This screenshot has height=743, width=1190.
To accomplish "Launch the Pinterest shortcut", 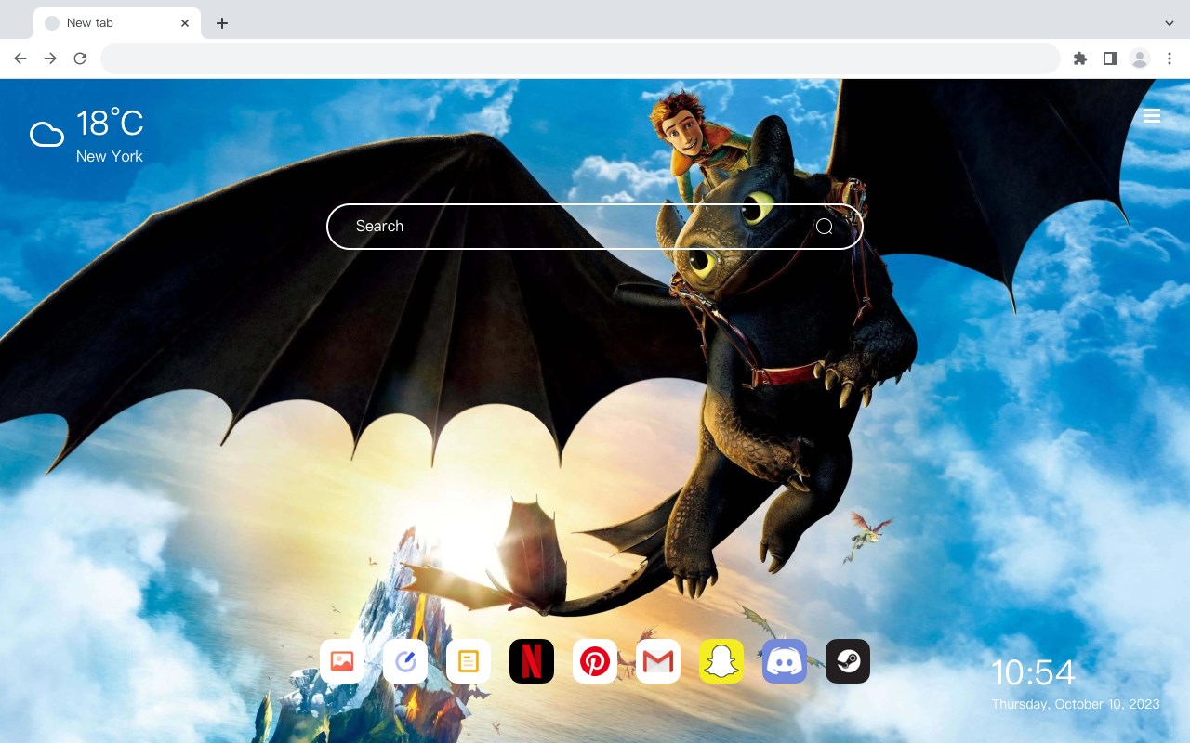I will click(x=595, y=661).
